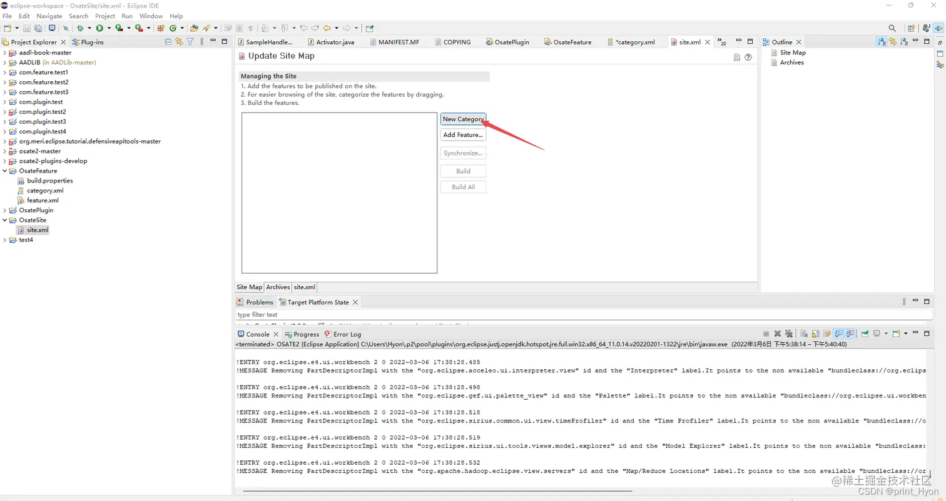Click the Back to previous location arrow
Image resolution: width=946 pixels, height=501 pixels.
[327, 28]
